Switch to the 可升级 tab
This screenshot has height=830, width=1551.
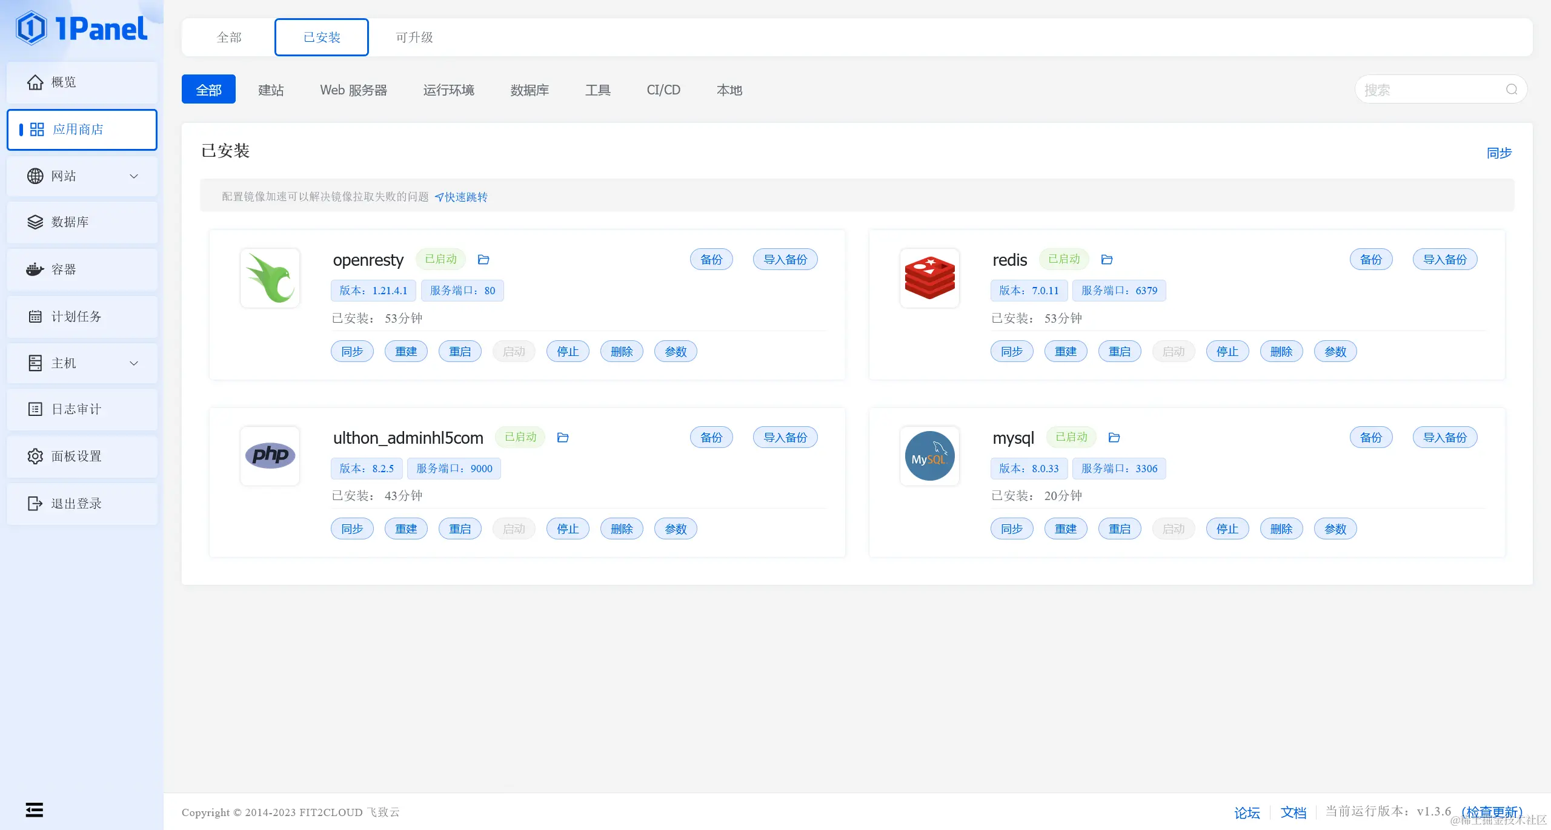point(414,38)
